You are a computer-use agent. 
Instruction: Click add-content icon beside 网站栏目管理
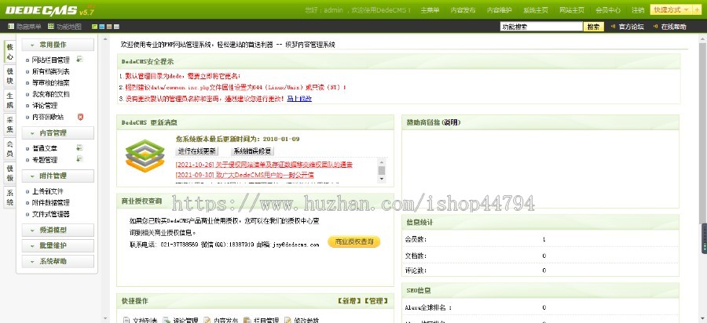pyautogui.click(x=79, y=60)
